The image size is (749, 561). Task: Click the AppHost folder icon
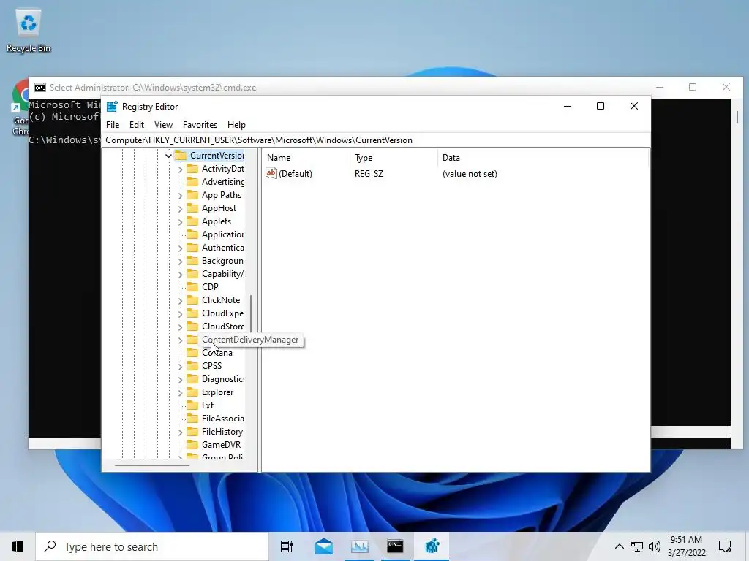point(192,208)
